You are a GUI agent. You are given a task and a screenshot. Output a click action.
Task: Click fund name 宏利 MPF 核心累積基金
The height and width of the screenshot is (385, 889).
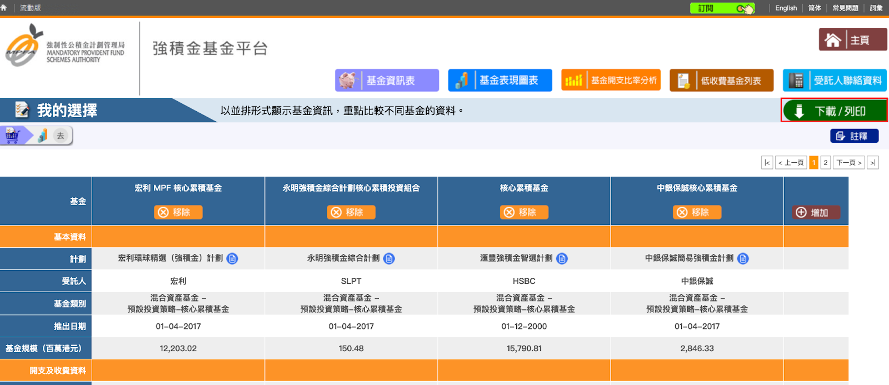[x=178, y=188]
